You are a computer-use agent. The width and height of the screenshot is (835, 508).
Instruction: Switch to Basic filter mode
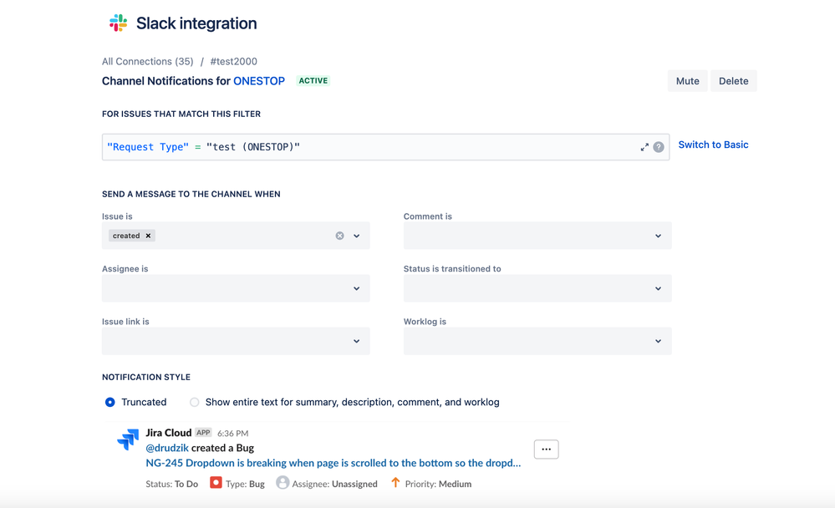tap(713, 145)
